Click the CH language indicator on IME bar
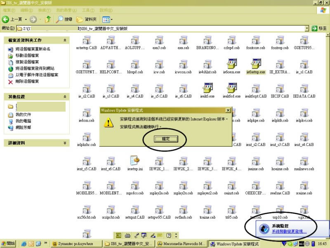The width and height of the screenshot is (330, 248). [x=118, y=235]
